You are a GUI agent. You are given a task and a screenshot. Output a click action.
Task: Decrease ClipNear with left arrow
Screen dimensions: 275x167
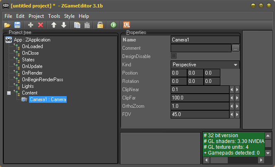click(232, 90)
